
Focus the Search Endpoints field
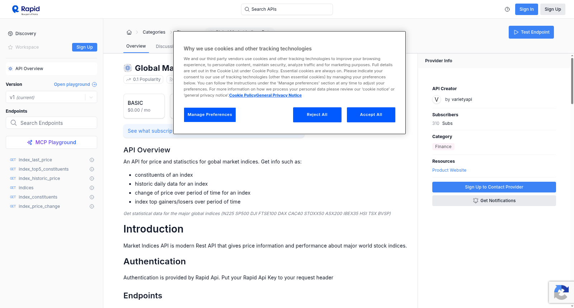pos(51,123)
